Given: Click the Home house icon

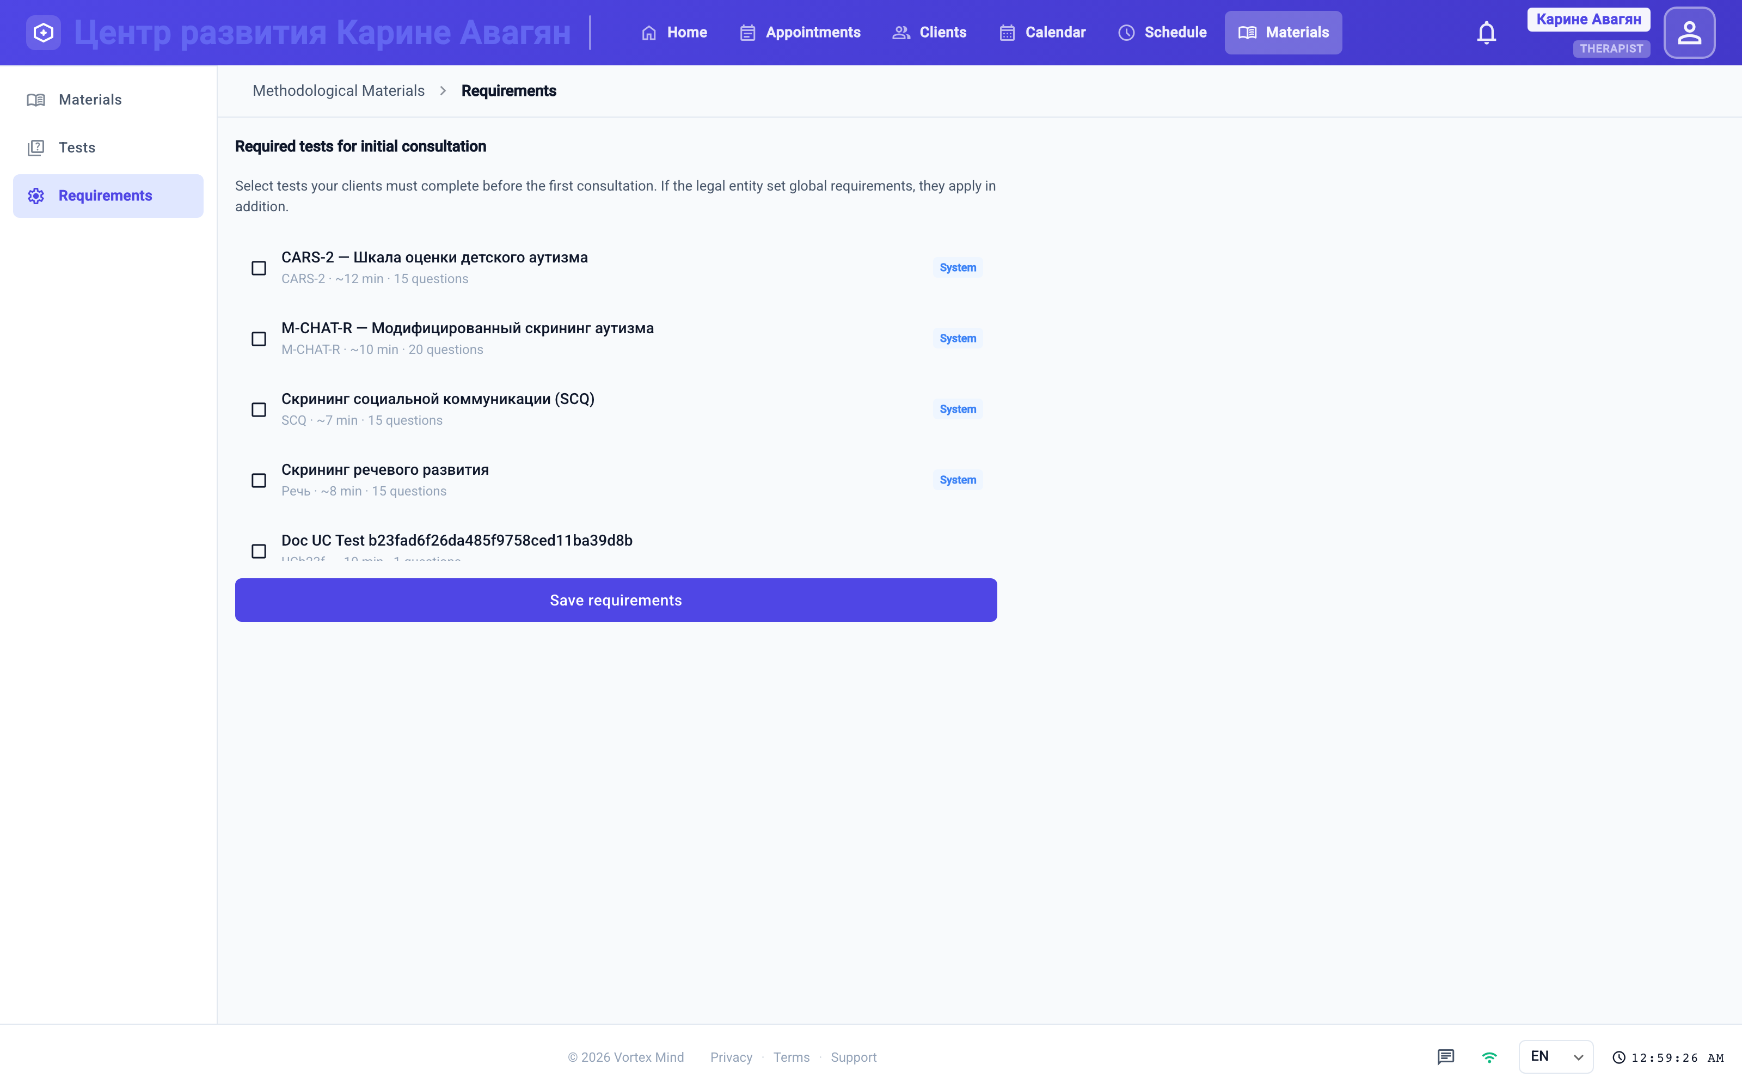Looking at the screenshot, I should [x=648, y=33].
